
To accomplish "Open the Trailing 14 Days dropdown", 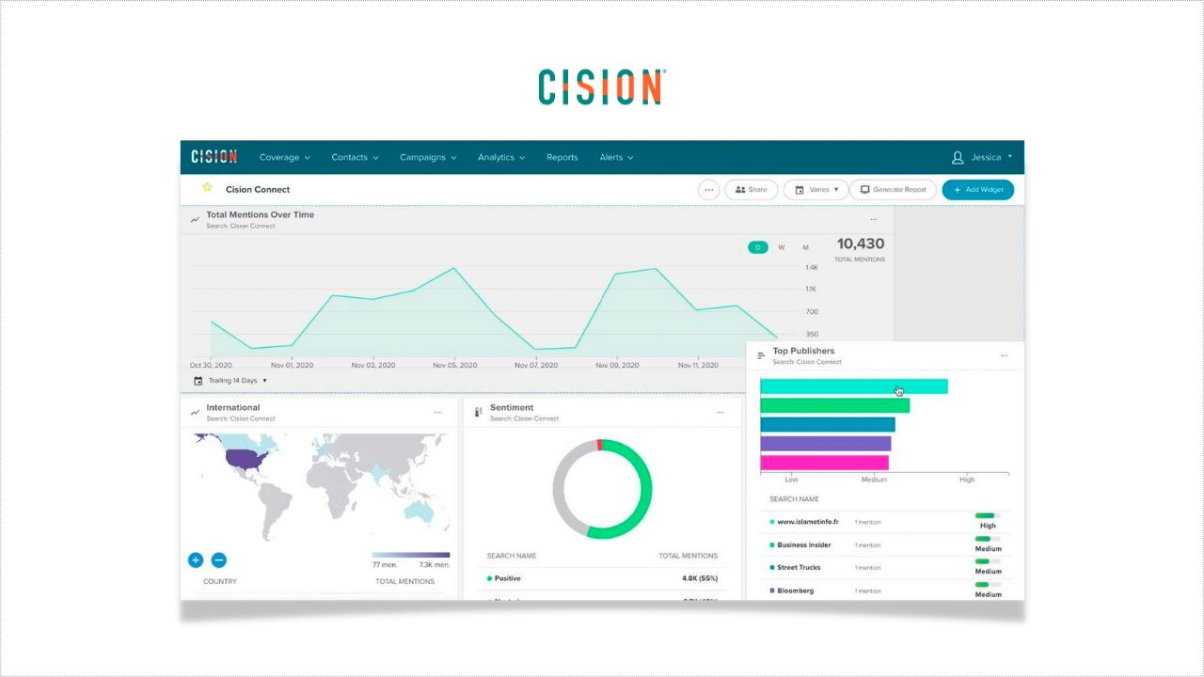I will pos(238,381).
